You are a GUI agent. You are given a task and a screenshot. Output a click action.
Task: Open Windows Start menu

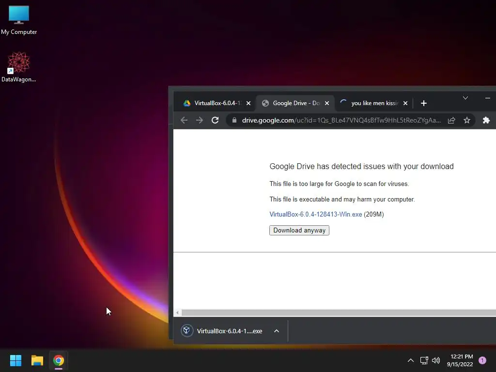pos(15,360)
